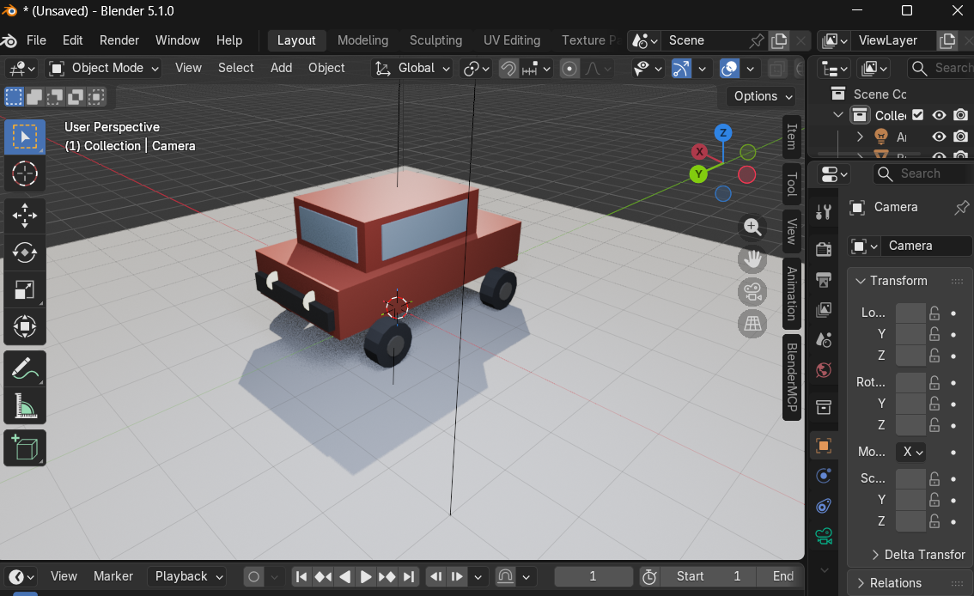Open the Output properties tab
This screenshot has width=974, height=596.
click(x=824, y=279)
